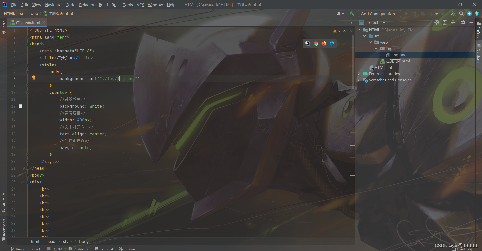Open Search Everywhere magnifier icon
482x251 pixels.
(x=461, y=14)
